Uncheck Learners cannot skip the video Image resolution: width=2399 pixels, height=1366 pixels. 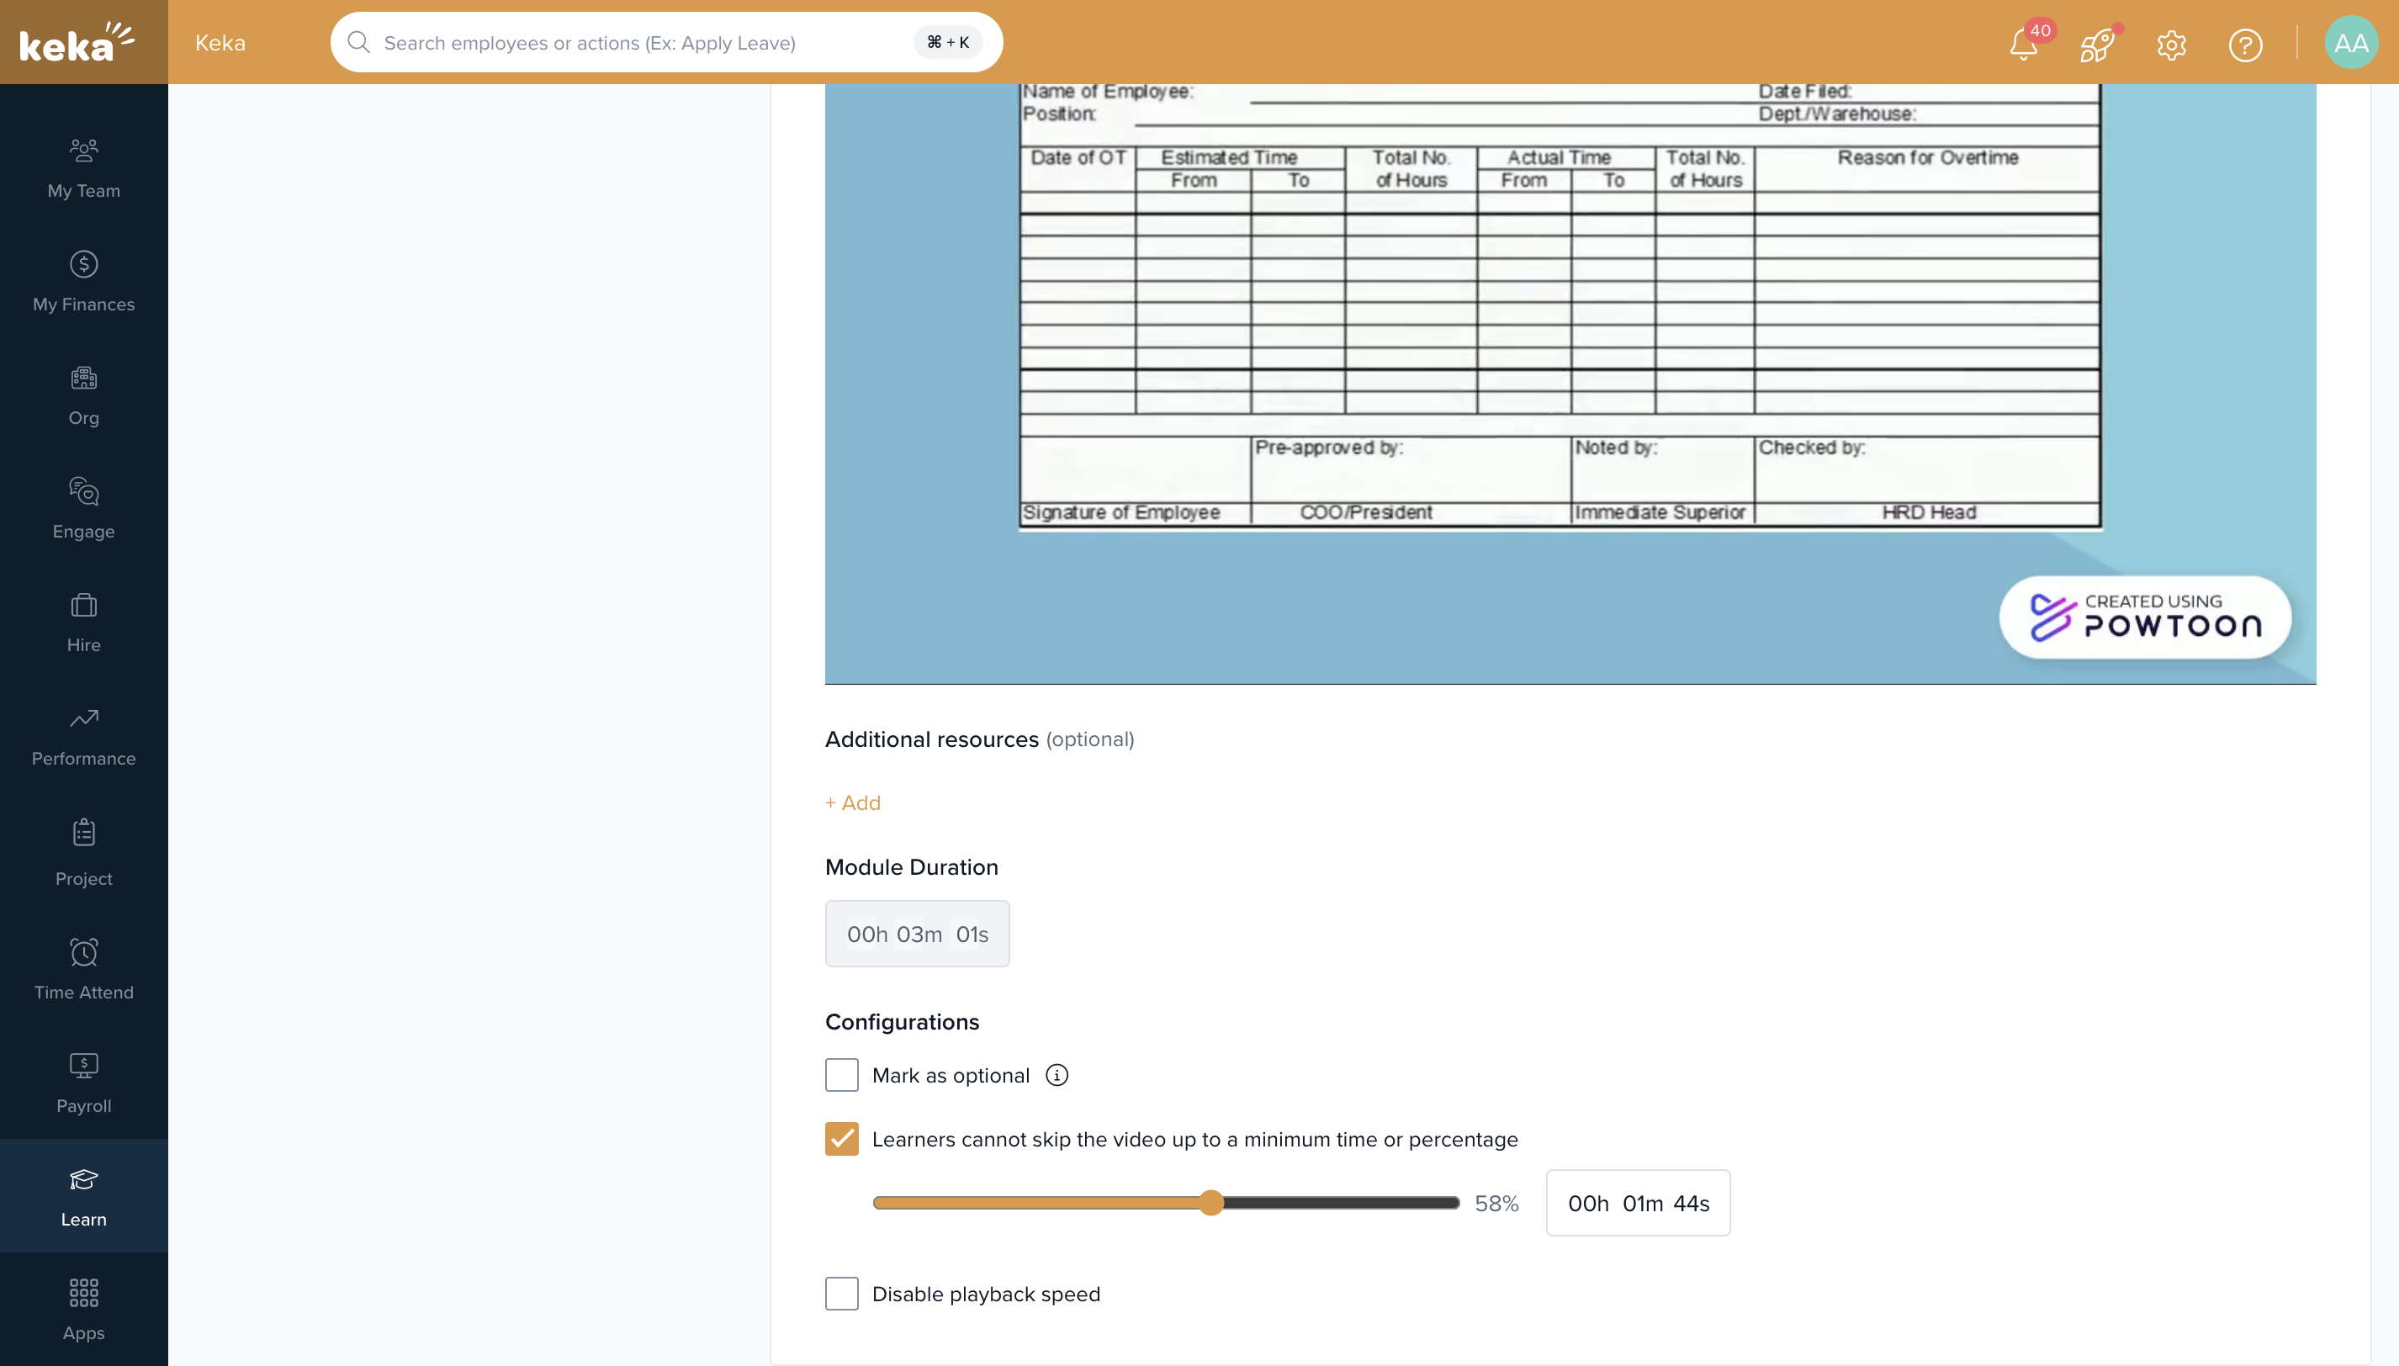click(841, 1139)
